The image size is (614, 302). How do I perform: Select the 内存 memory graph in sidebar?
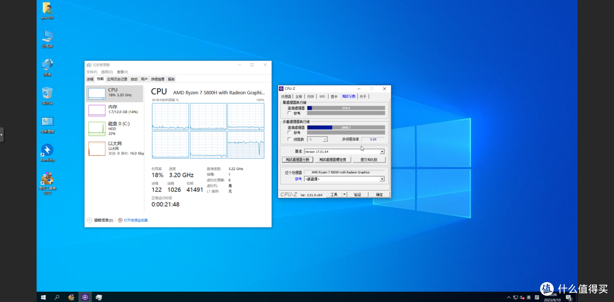114,110
